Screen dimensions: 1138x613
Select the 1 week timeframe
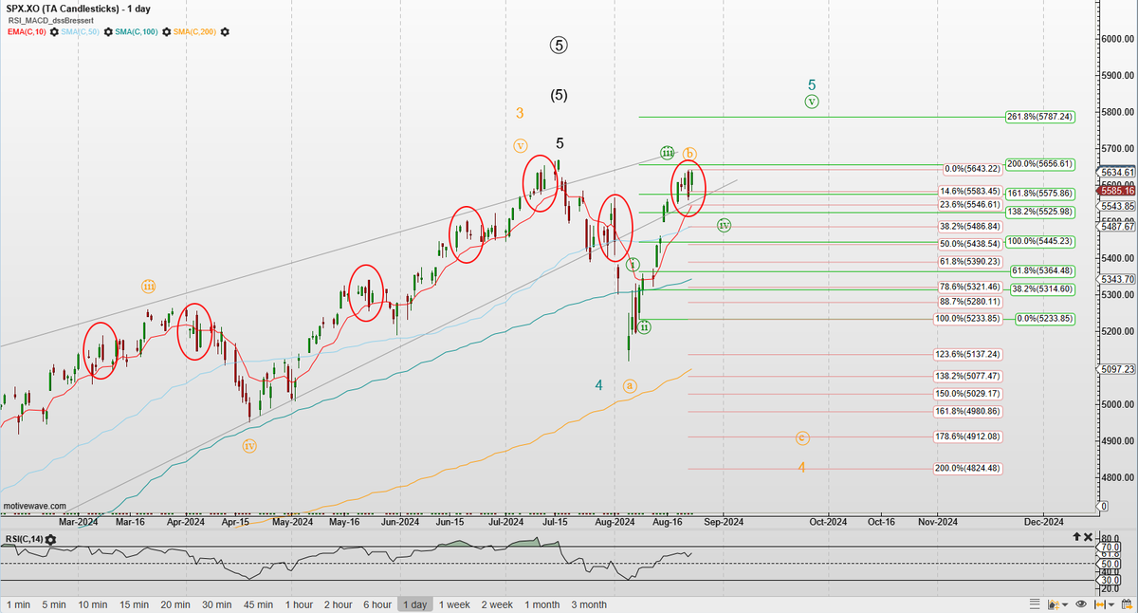click(452, 604)
